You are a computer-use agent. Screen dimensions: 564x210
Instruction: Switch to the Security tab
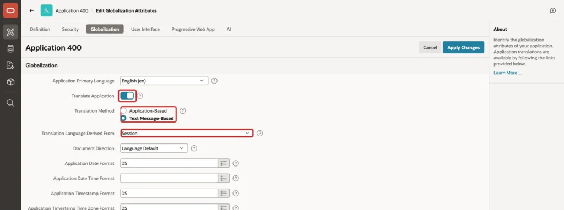click(x=70, y=29)
